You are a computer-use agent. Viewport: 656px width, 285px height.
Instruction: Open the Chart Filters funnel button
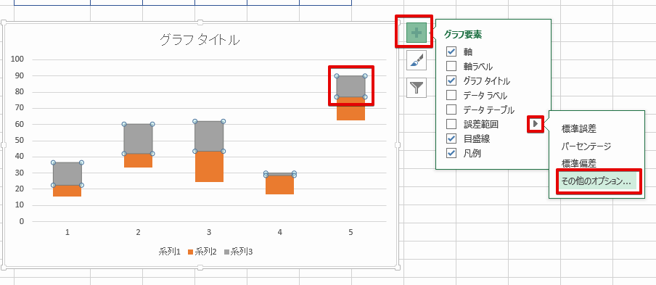417,88
